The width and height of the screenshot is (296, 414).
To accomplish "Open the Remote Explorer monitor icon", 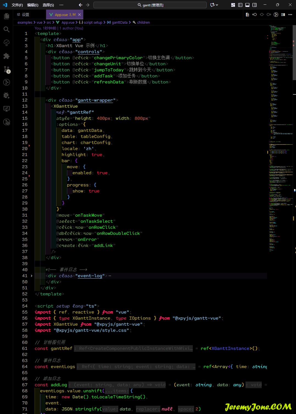I will pyautogui.click(x=7, y=109).
